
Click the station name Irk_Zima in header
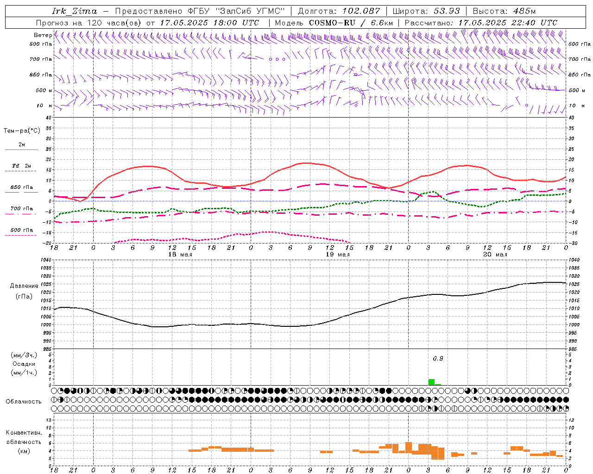pyautogui.click(x=74, y=11)
